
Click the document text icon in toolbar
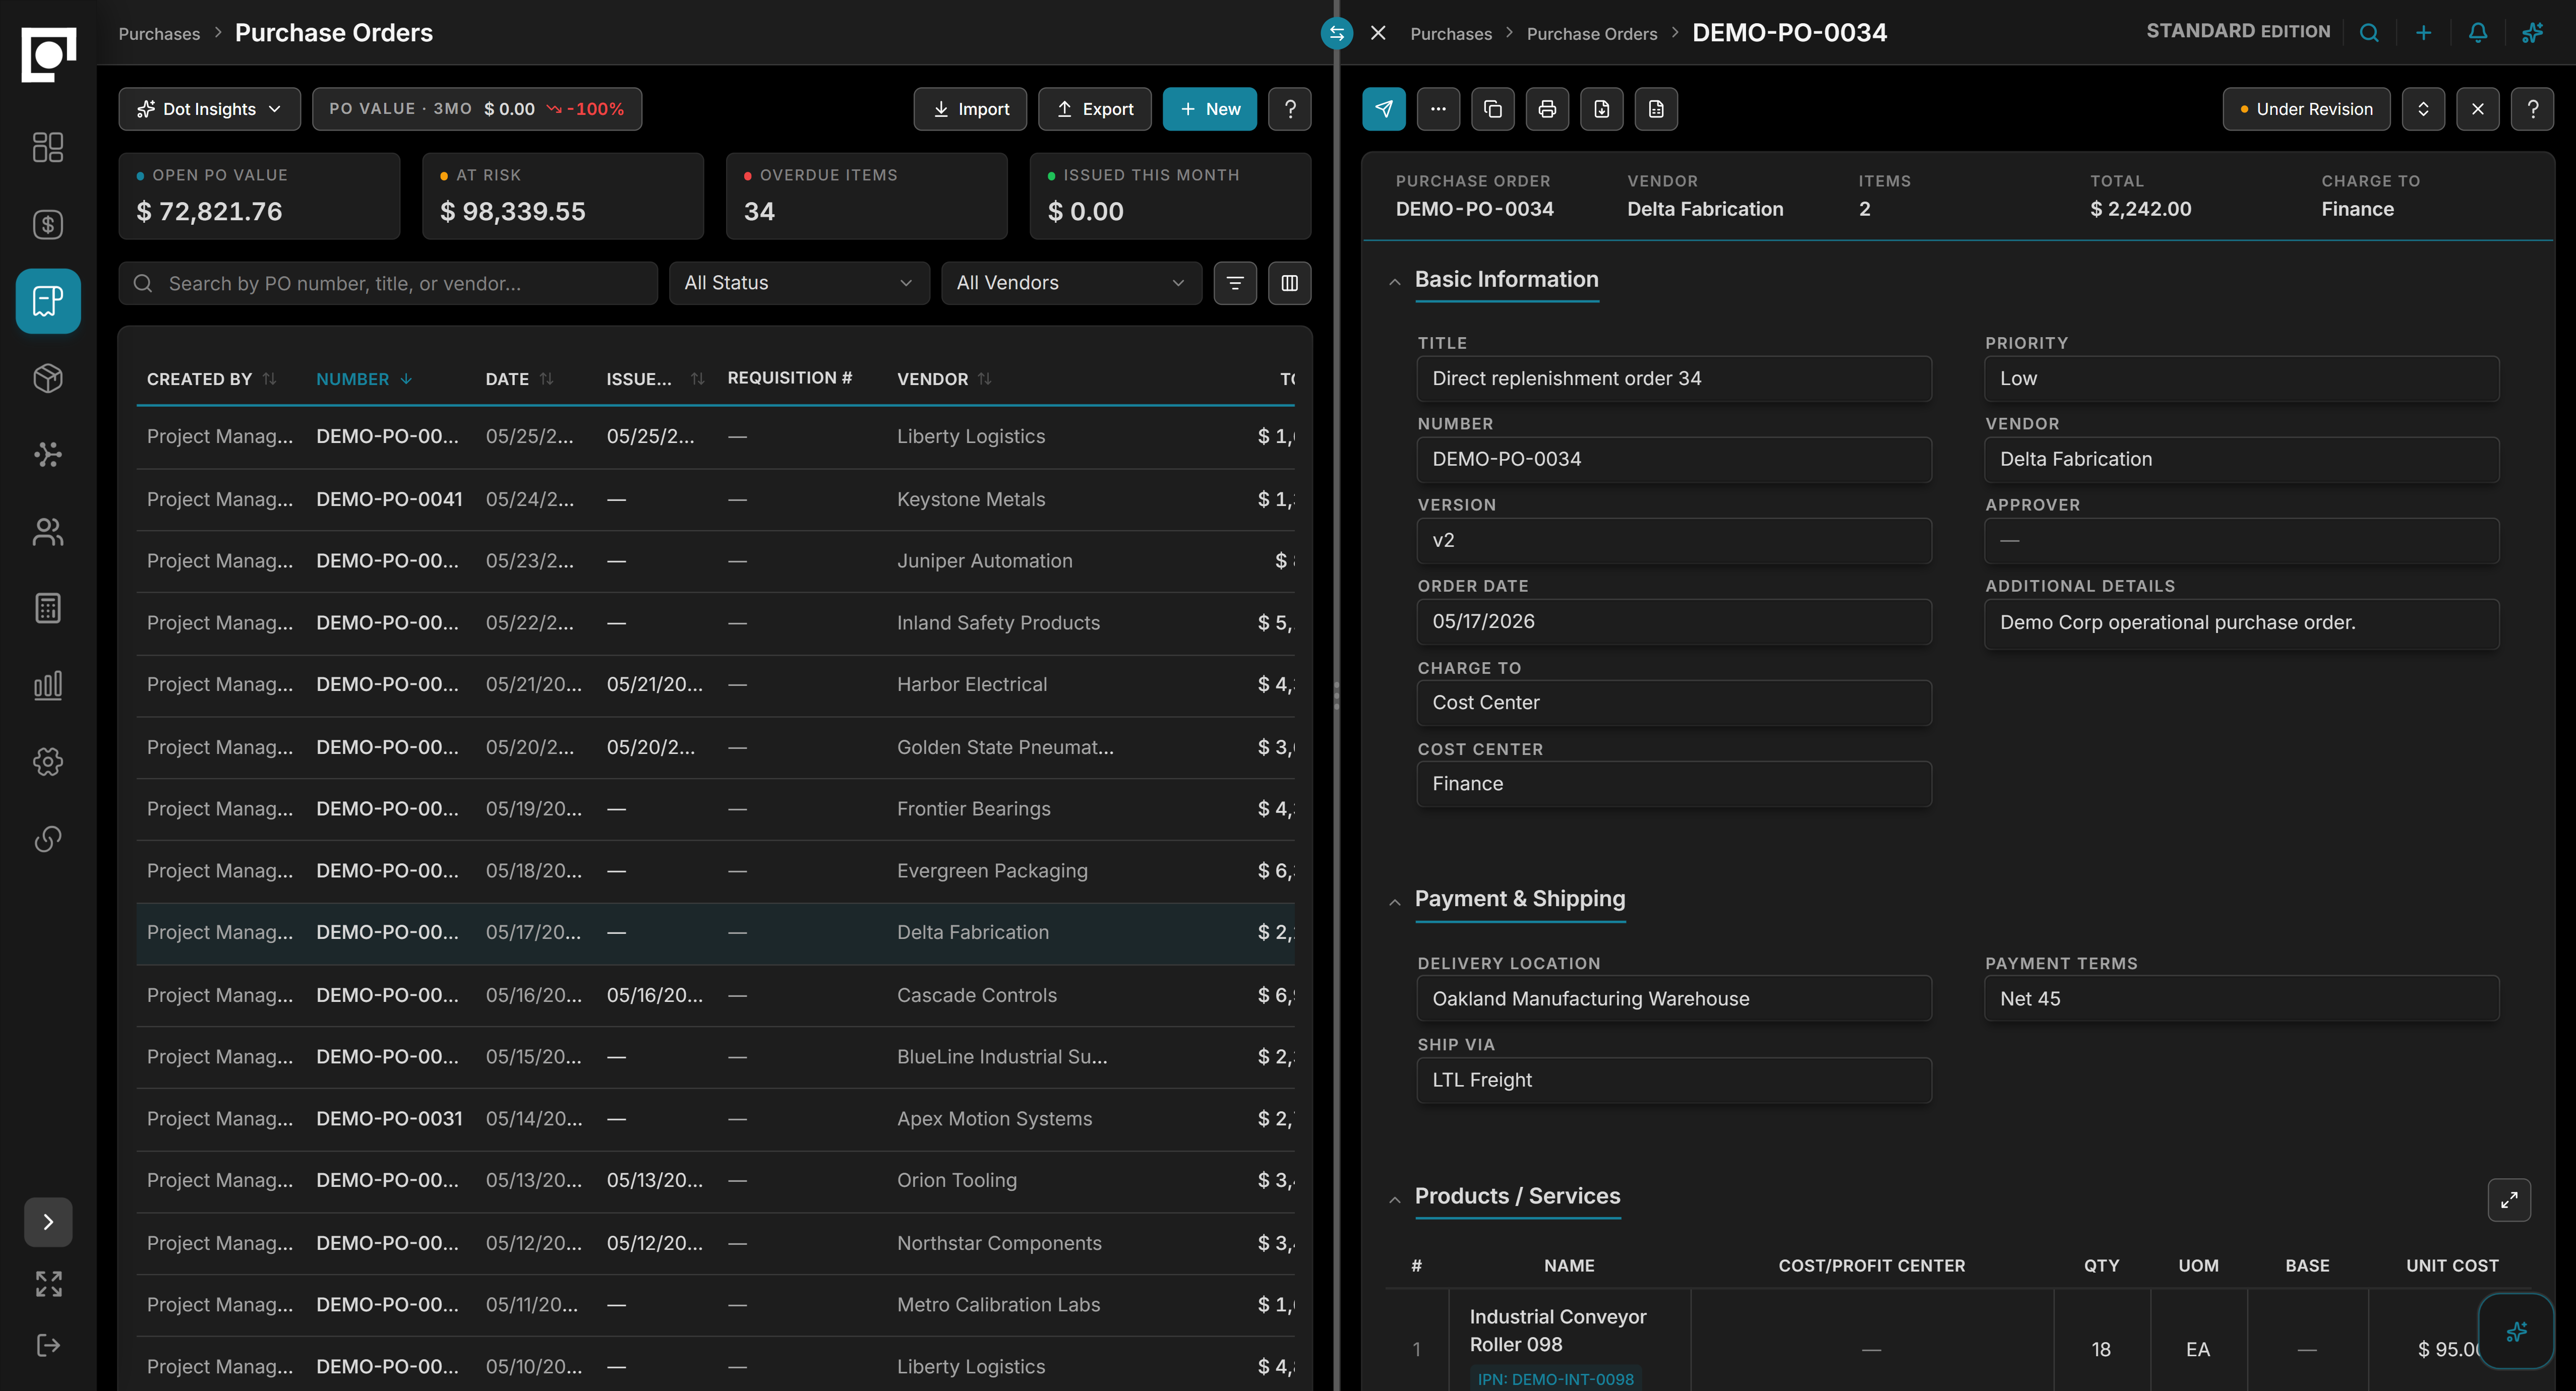(x=1656, y=109)
